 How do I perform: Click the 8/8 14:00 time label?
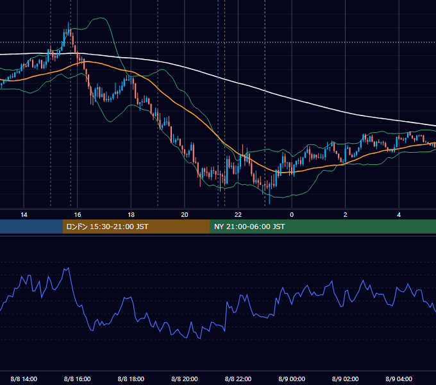[x=24, y=379]
